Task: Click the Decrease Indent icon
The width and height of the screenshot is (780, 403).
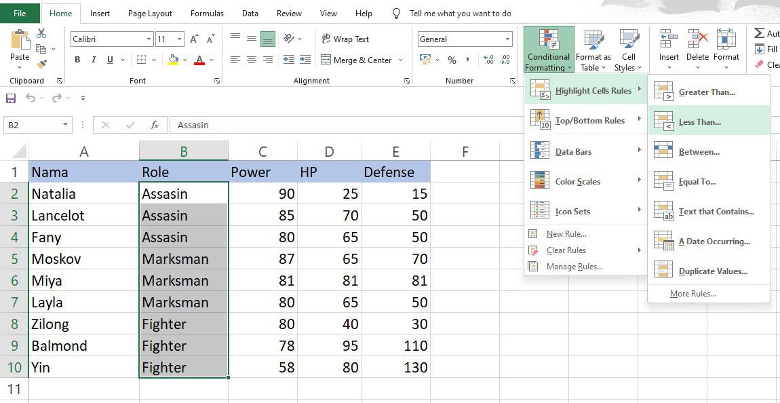Action: [288, 60]
